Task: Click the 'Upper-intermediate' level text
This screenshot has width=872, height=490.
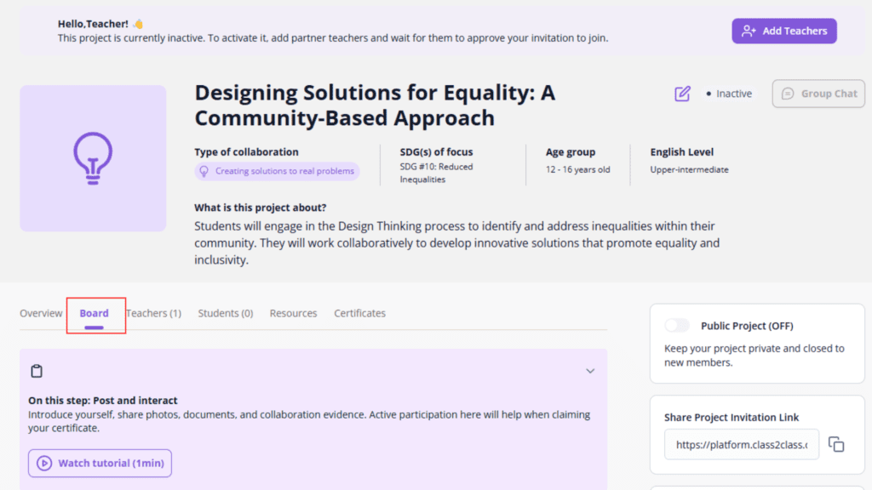Action: tap(689, 170)
